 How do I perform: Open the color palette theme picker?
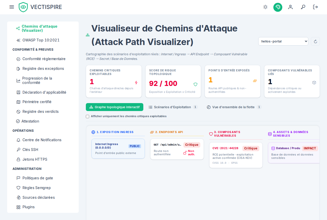coord(278,7)
